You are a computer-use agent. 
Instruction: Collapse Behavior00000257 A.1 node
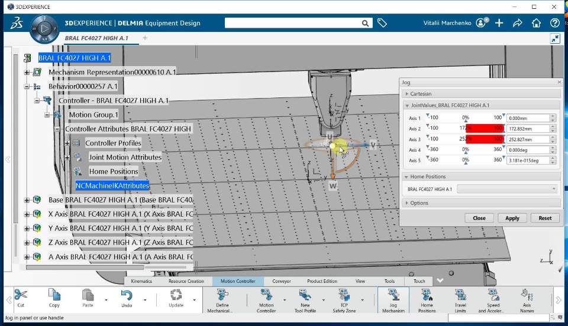tap(27, 86)
